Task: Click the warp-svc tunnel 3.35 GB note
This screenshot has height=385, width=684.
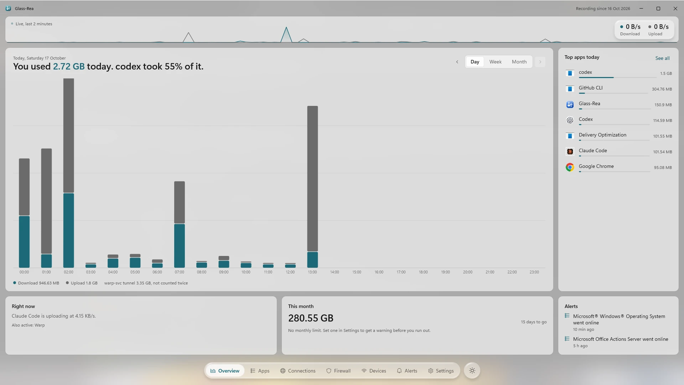Action: [146, 283]
